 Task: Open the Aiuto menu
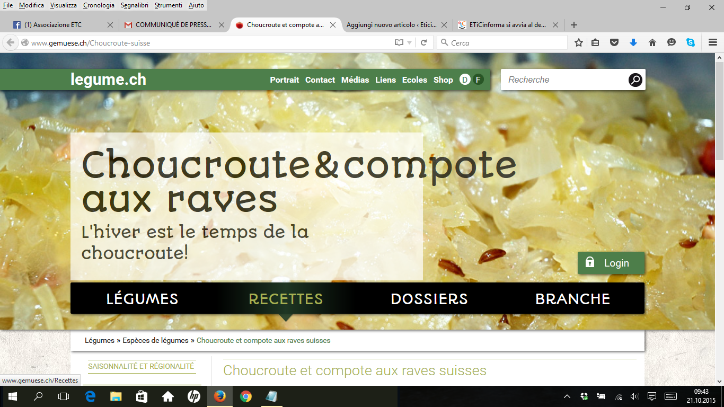[x=196, y=5]
